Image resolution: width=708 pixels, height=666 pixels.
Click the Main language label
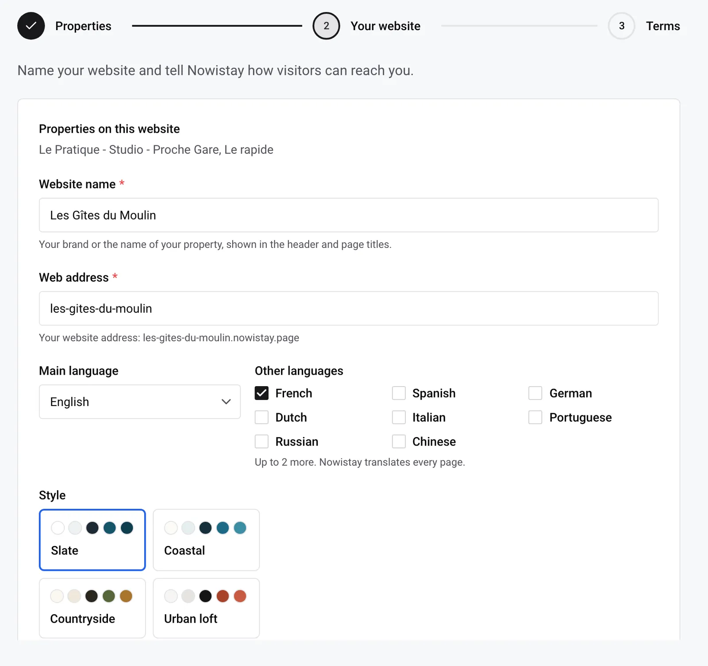point(79,371)
